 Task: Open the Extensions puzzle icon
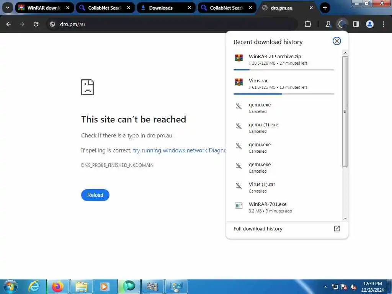pyautogui.click(x=308, y=24)
